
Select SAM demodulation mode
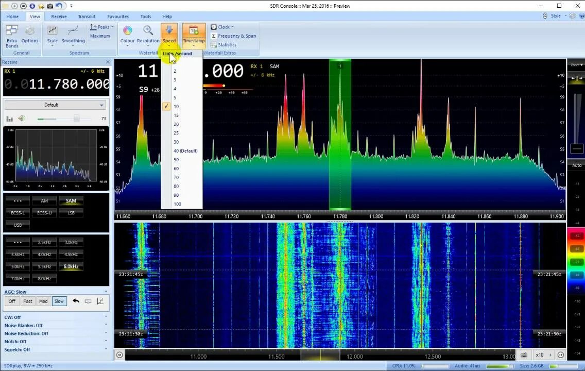[x=71, y=201]
